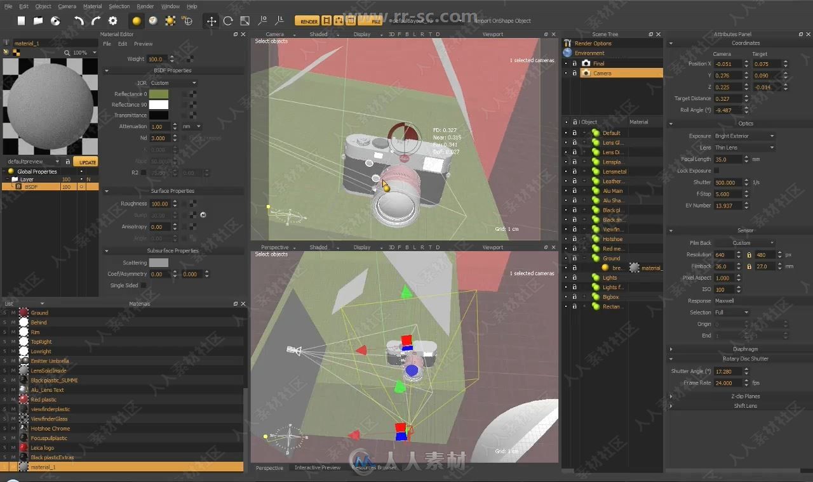Click the Red plastic material thumbnail

coord(24,400)
